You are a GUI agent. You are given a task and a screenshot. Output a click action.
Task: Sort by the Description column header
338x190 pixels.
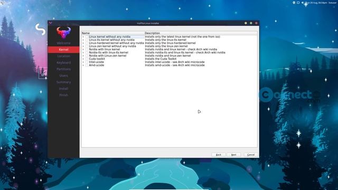tap(201, 33)
